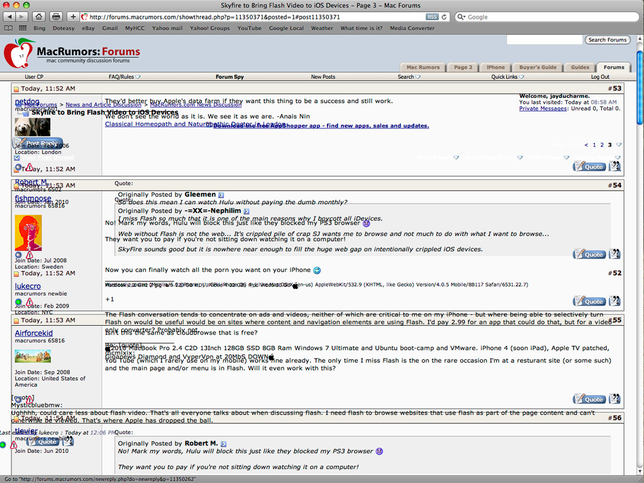Open the YouTube bookmark in bookmarks bar
This screenshot has height=483, width=644.
click(249, 28)
